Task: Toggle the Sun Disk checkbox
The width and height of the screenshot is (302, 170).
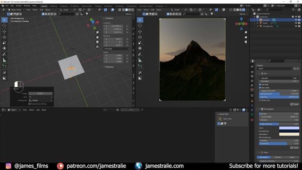Action: (x=260, y=85)
